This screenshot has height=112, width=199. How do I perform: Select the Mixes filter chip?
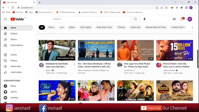(72, 27)
